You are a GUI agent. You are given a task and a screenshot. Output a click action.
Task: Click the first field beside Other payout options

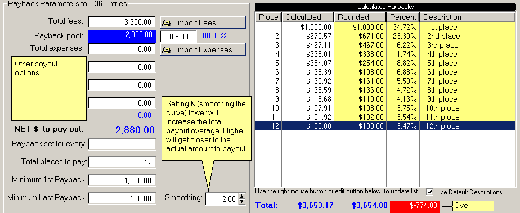click(x=122, y=67)
